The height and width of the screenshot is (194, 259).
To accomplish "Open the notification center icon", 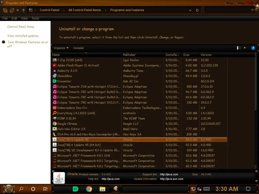I will (x=248, y=189).
